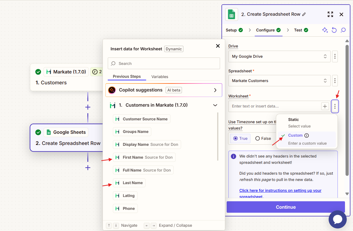This screenshot has height=231, width=353.
Task: Choose the Static select value option
Action: [307, 123]
